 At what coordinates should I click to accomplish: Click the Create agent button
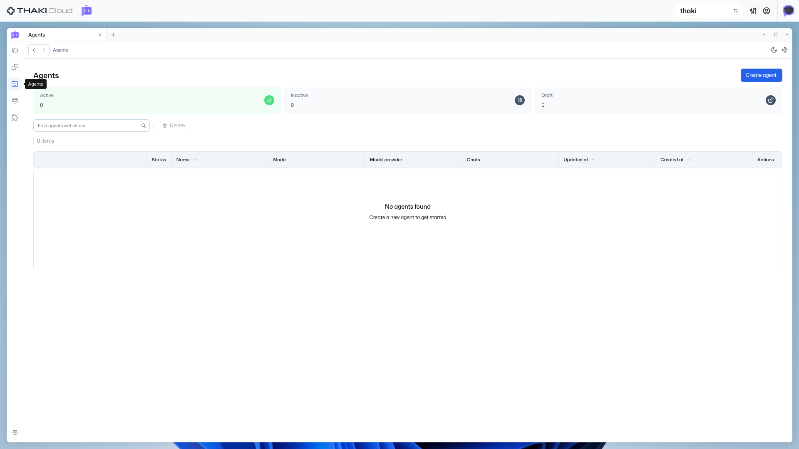pyautogui.click(x=761, y=75)
